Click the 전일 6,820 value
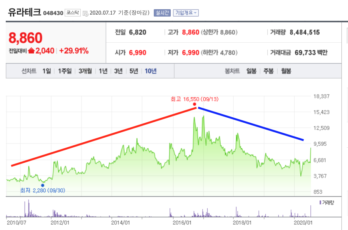This screenshot has width=348, height=230. [138, 32]
